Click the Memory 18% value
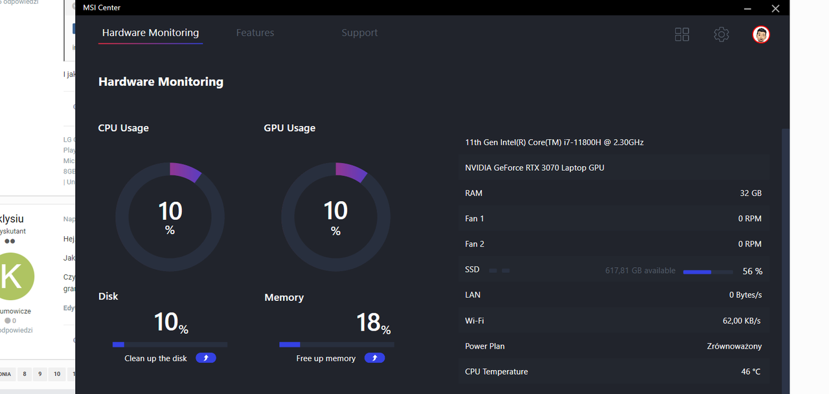Image resolution: width=829 pixels, height=394 pixels. click(x=374, y=322)
